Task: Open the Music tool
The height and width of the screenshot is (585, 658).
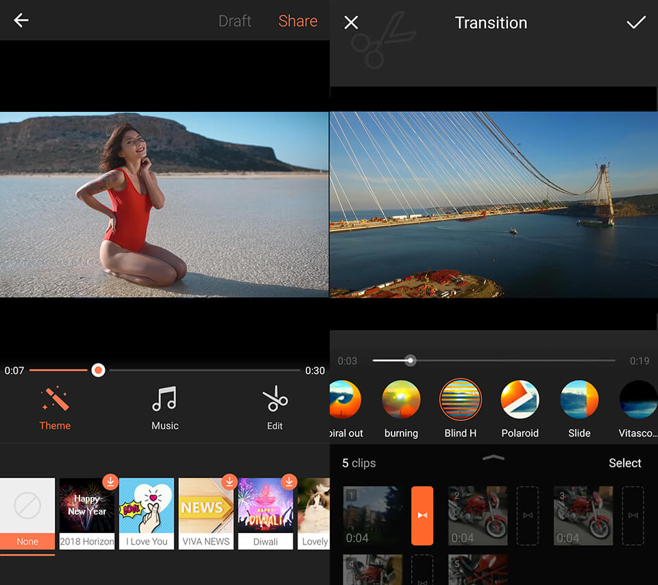Action: point(164,408)
